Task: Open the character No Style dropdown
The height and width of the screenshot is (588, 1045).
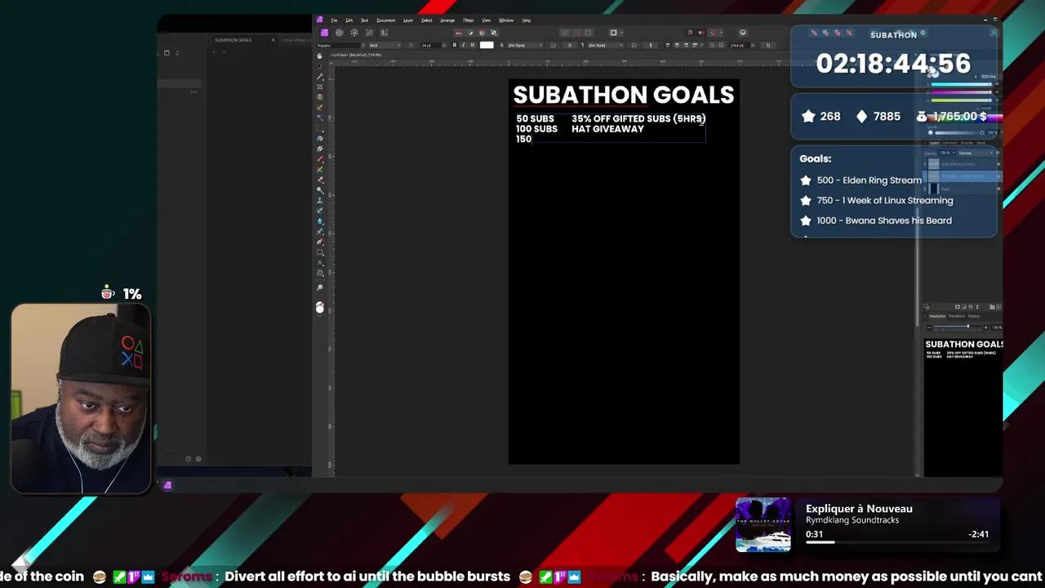Action: tap(525, 45)
